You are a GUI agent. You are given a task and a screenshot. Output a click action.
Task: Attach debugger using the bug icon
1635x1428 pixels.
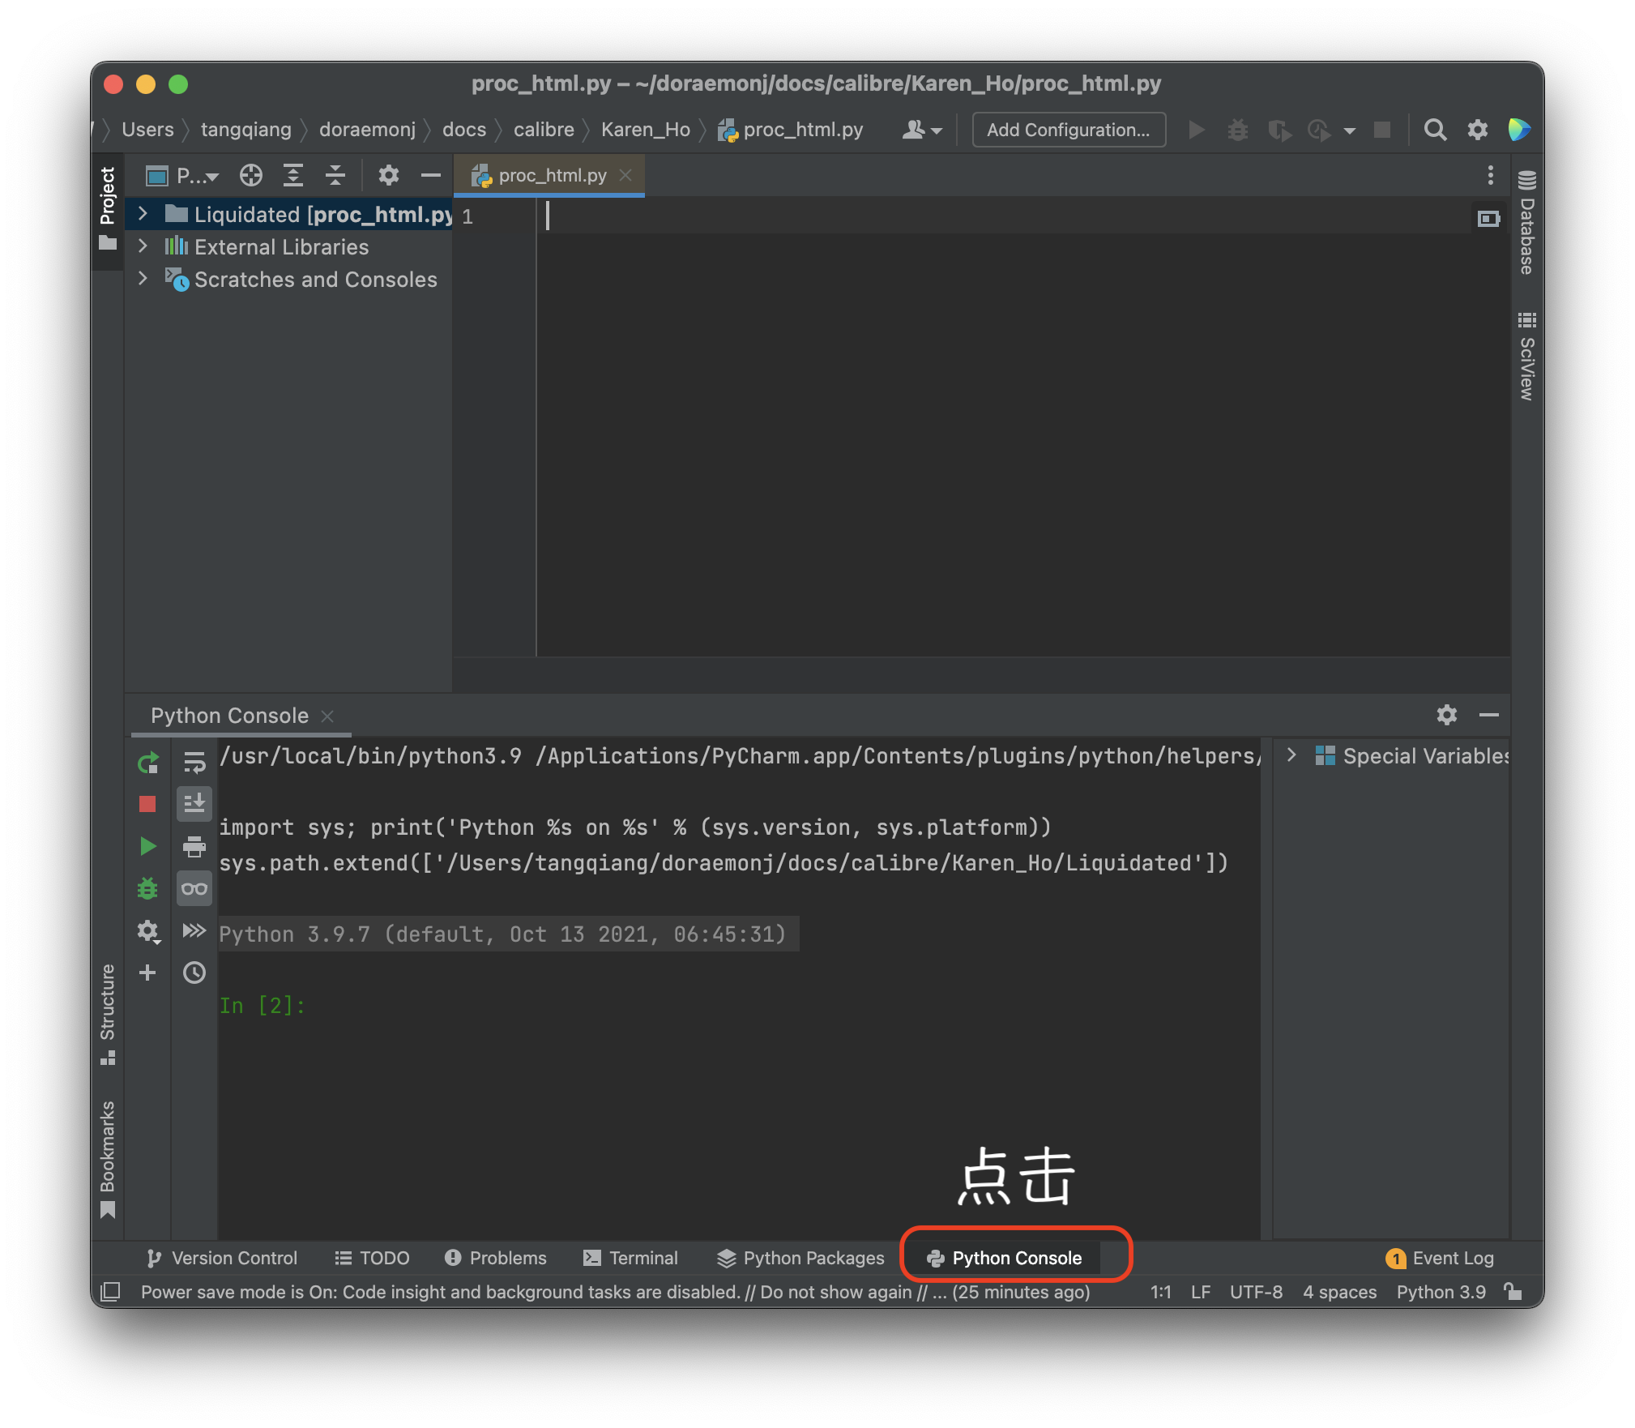click(x=148, y=888)
